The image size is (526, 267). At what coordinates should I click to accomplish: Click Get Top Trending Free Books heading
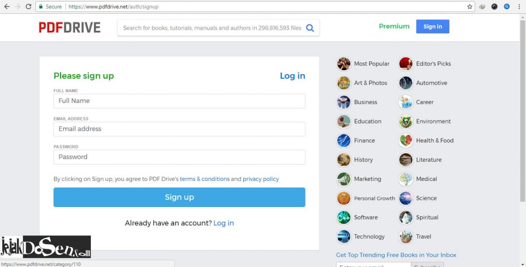(396, 255)
